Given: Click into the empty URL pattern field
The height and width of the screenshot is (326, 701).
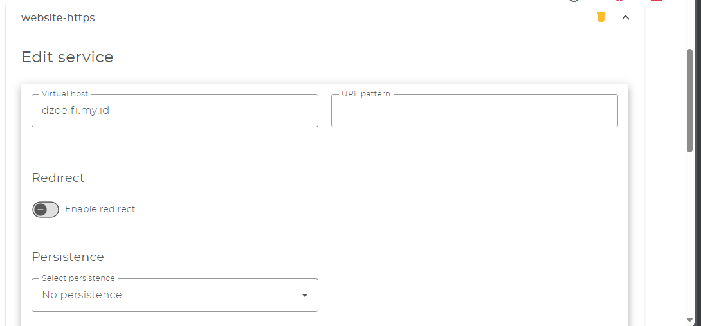Looking at the screenshot, I should [474, 111].
